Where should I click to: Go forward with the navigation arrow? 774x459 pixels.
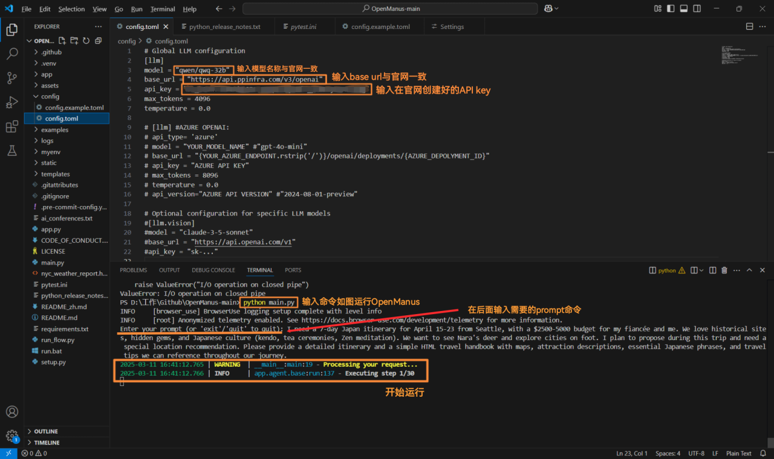(233, 8)
